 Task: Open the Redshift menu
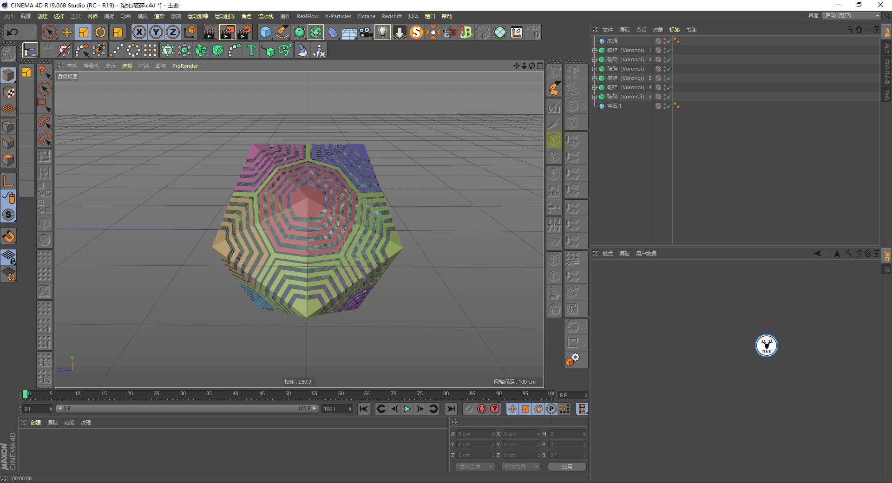(x=392, y=16)
